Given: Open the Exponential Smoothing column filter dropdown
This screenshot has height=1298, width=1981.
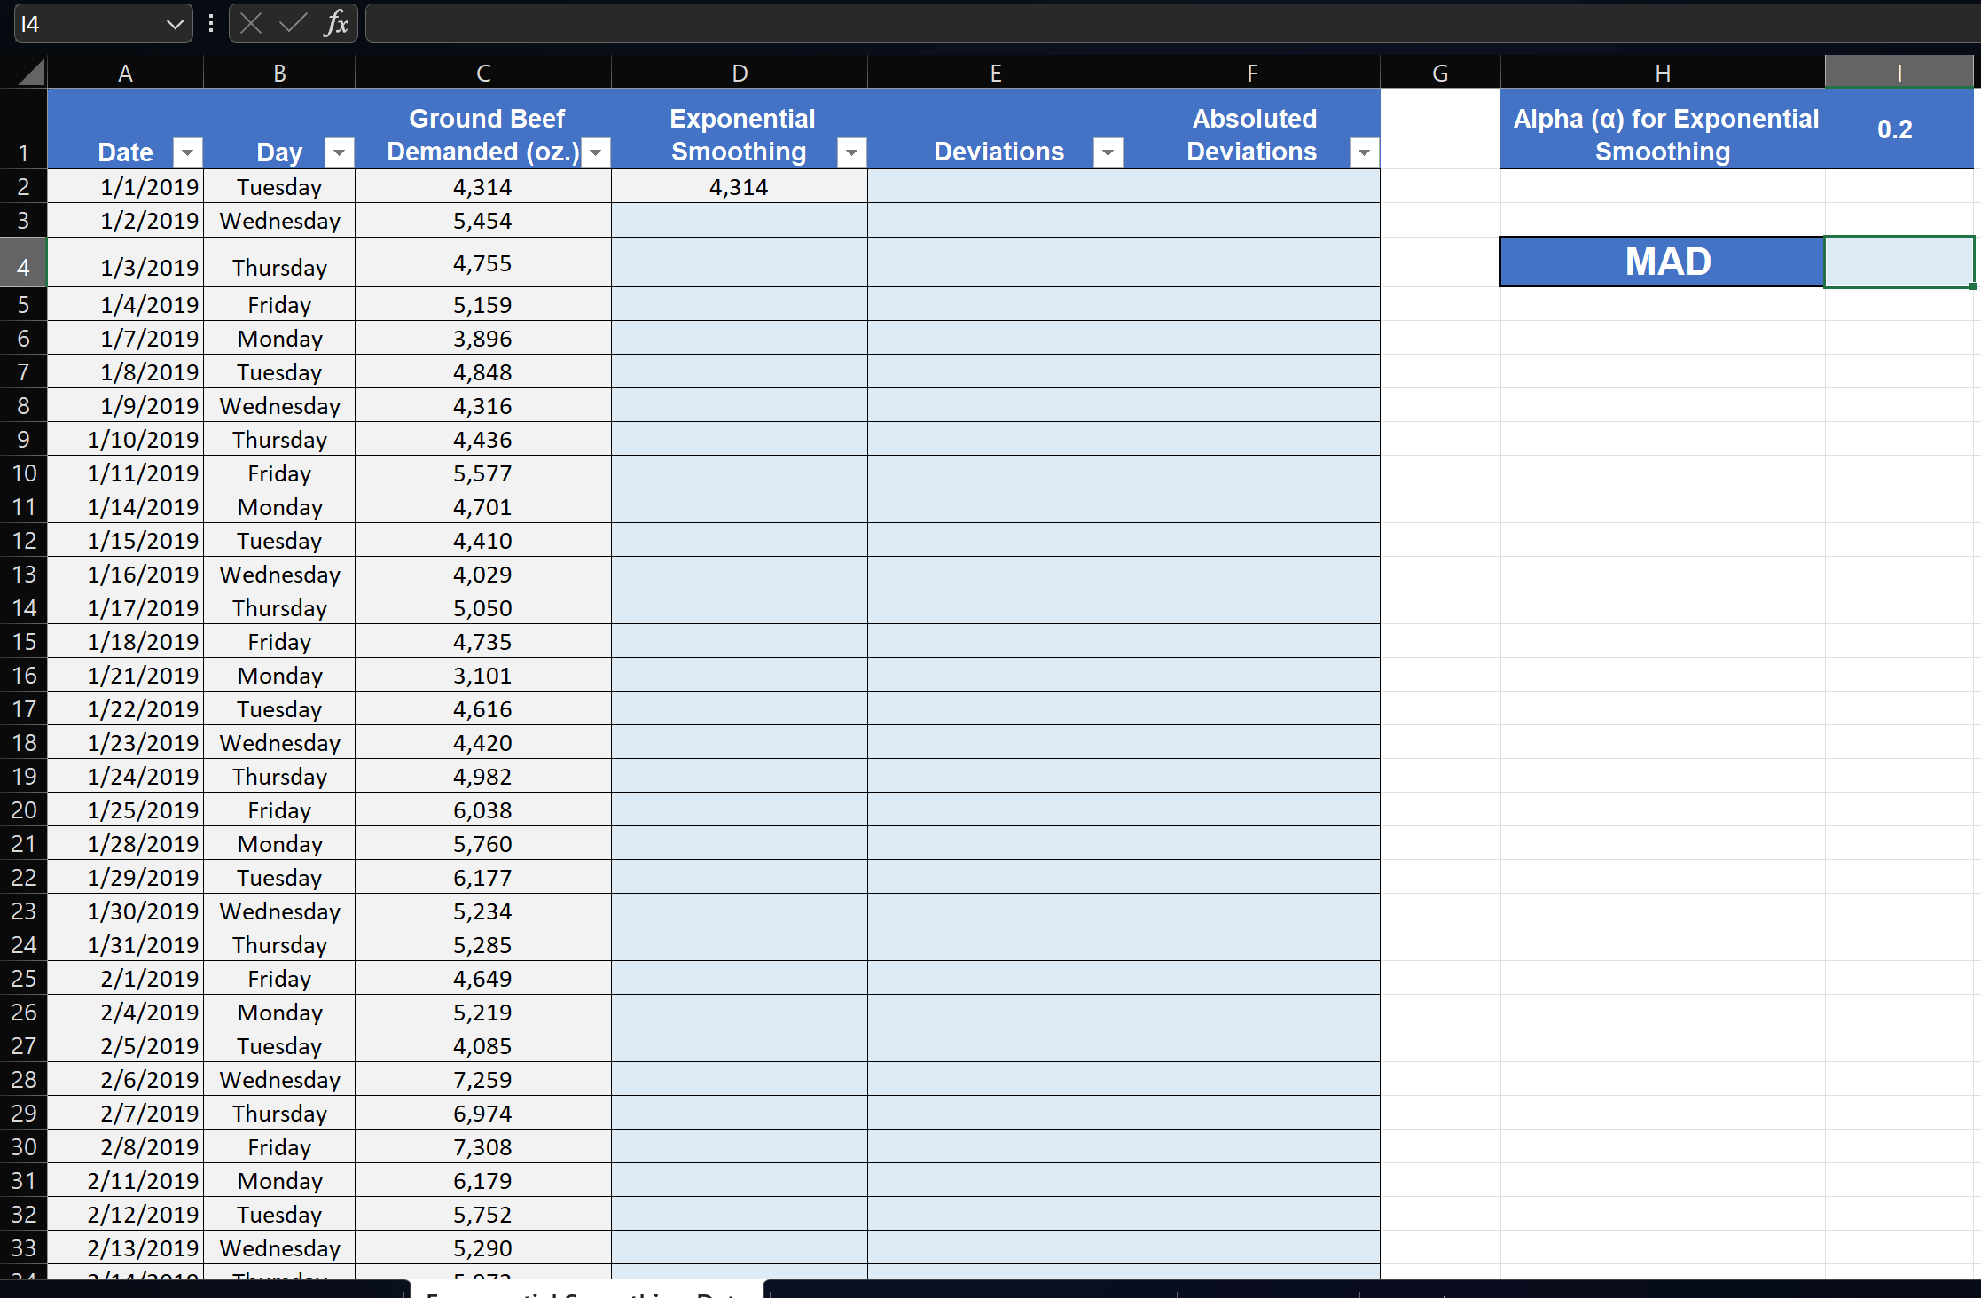Looking at the screenshot, I should [851, 152].
